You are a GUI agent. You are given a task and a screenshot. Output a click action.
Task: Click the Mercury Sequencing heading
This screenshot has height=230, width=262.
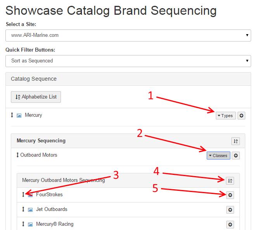pyautogui.click(x=41, y=141)
